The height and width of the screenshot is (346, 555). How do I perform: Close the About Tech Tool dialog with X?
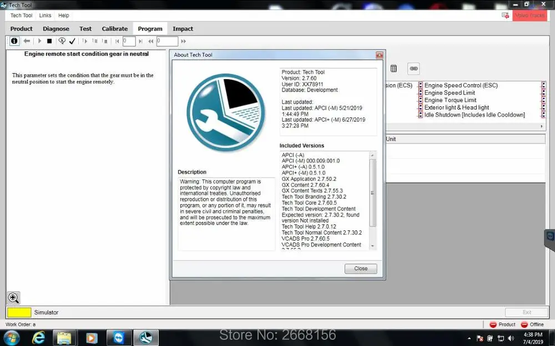tap(379, 55)
